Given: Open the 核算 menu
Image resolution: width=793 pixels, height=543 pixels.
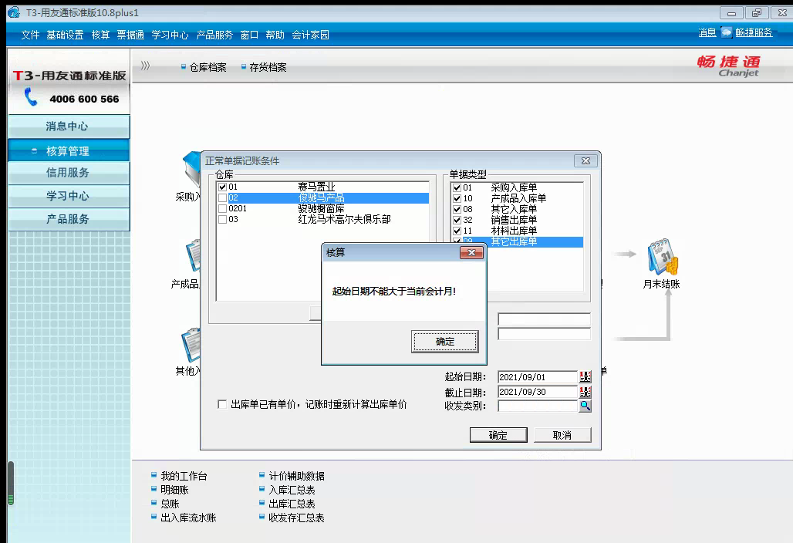Looking at the screenshot, I should point(100,35).
